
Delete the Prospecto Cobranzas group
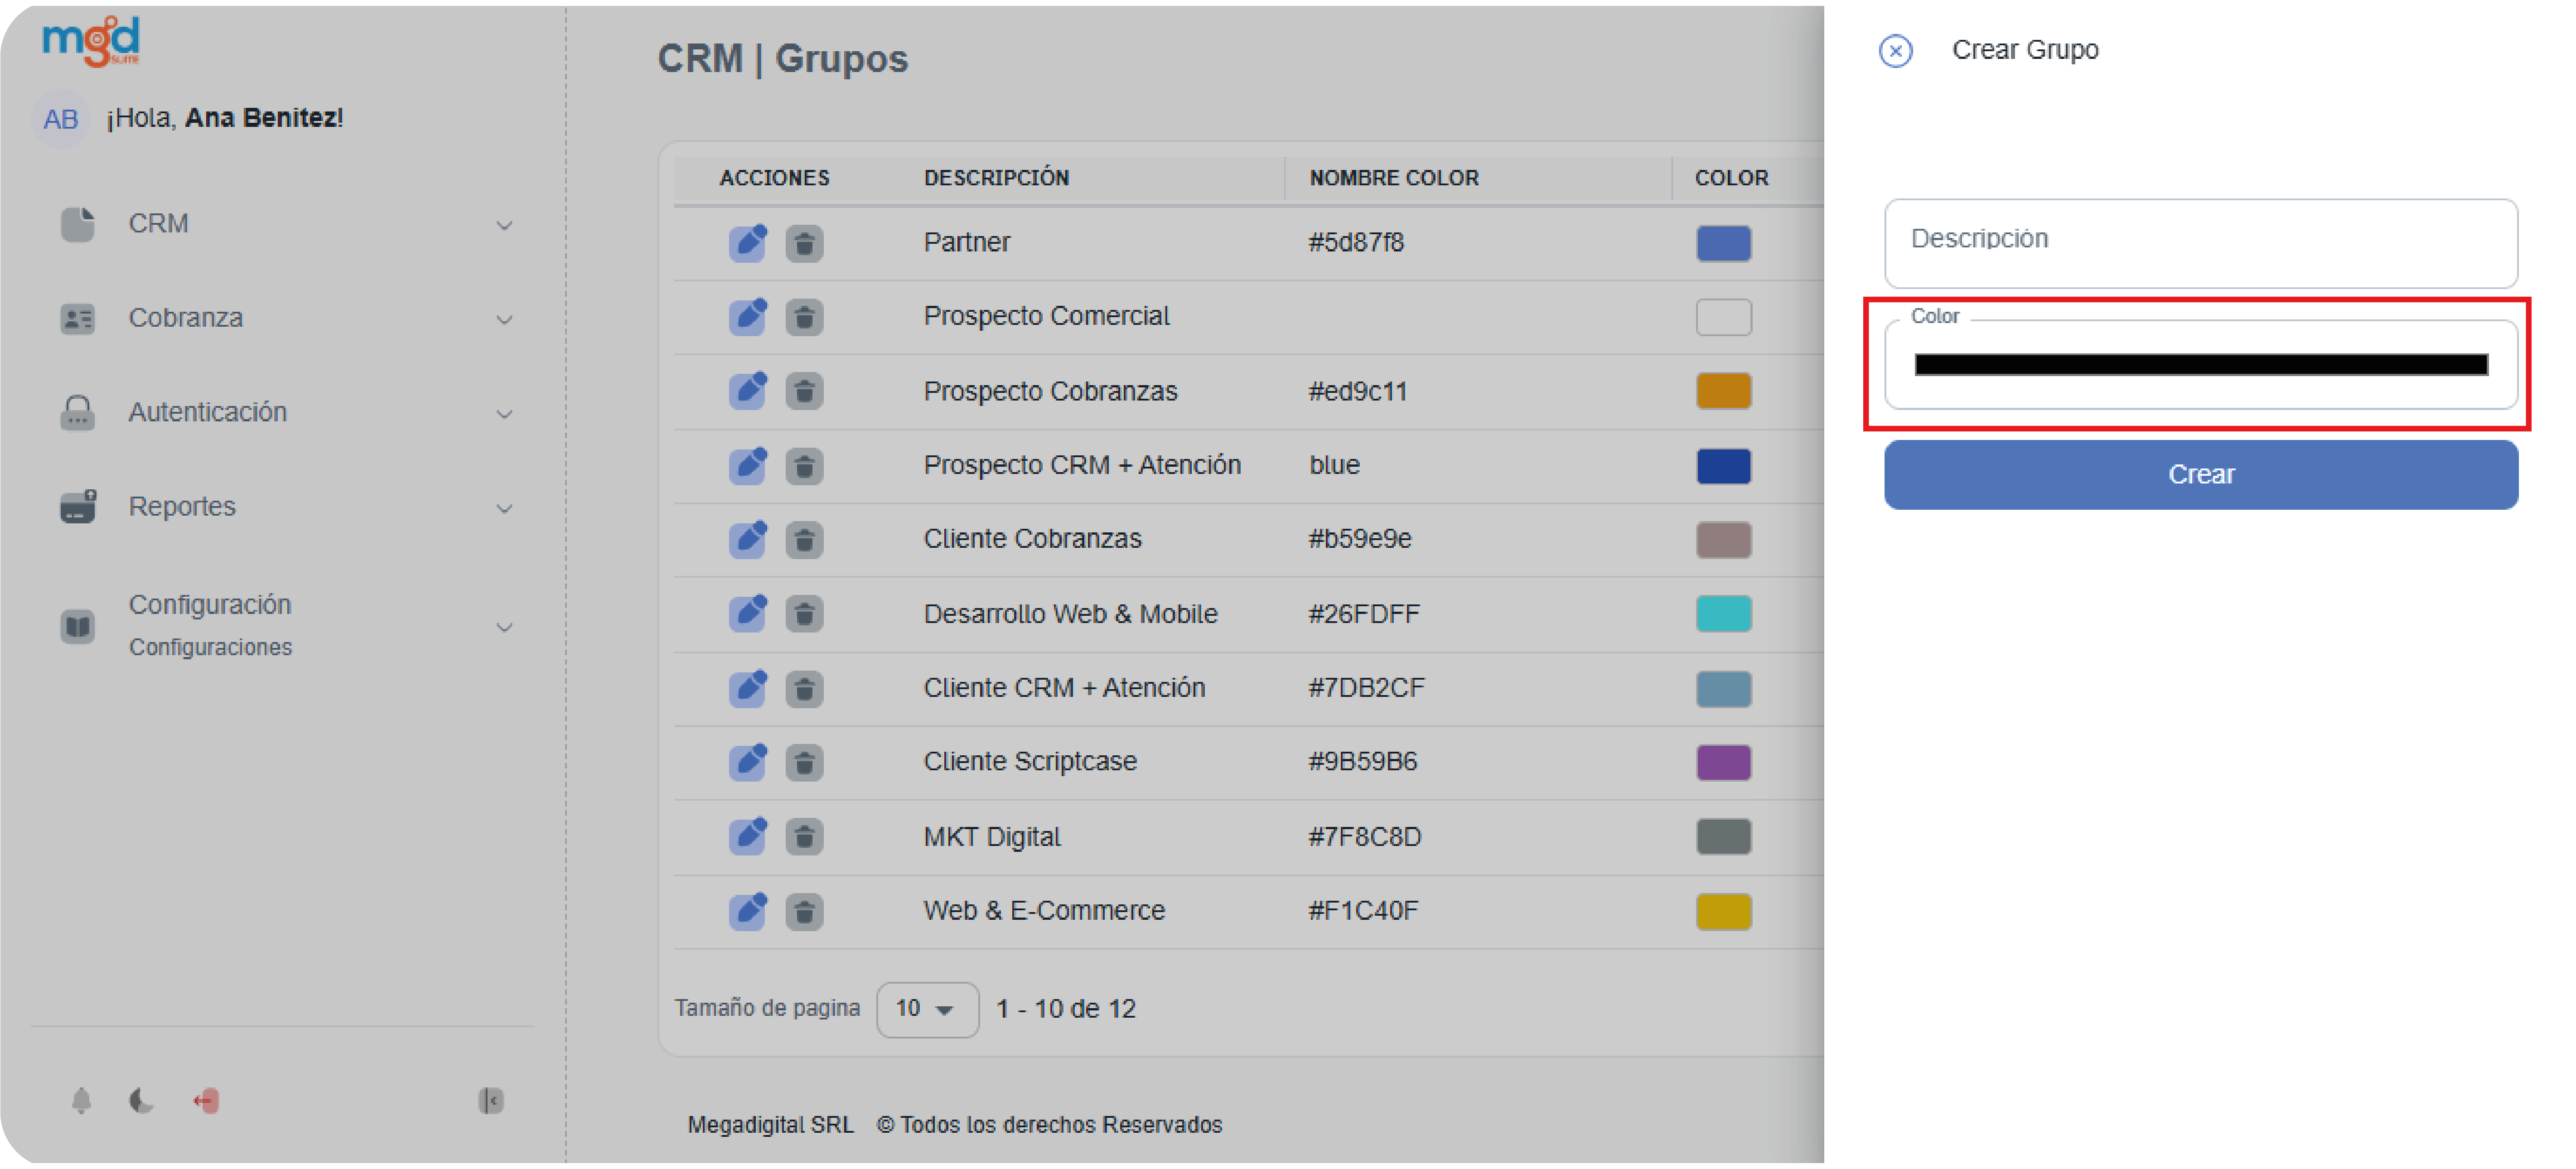[804, 391]
